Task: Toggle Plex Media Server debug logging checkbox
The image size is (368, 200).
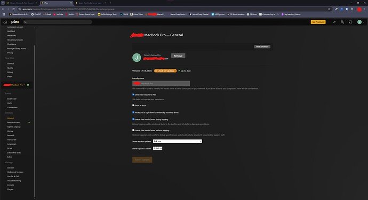Action: coord(133,119)
